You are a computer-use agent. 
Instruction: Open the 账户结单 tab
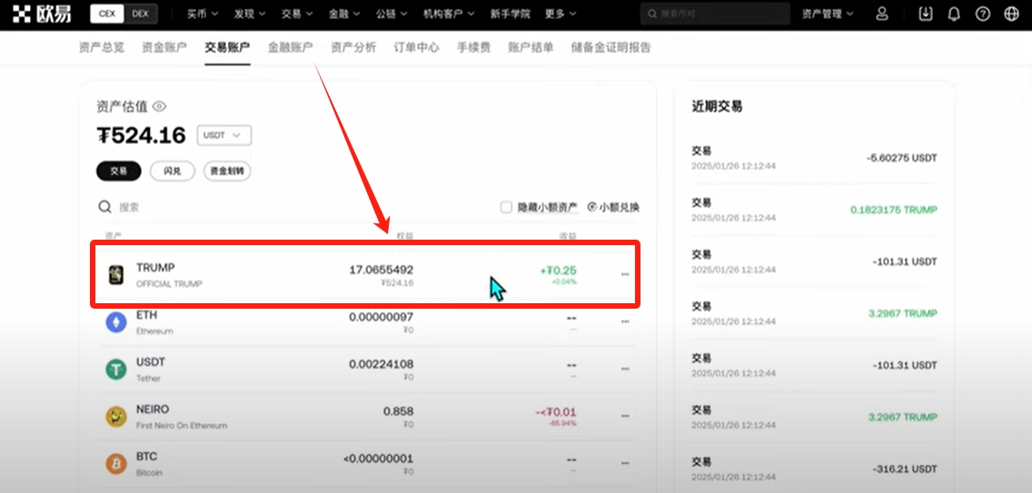coord(531,47)
